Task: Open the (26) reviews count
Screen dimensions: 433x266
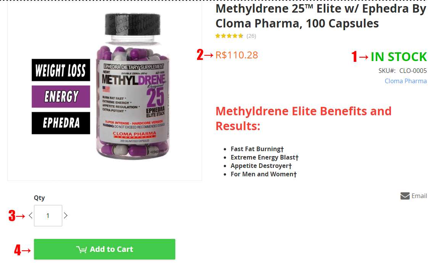Action: [251, 36]
